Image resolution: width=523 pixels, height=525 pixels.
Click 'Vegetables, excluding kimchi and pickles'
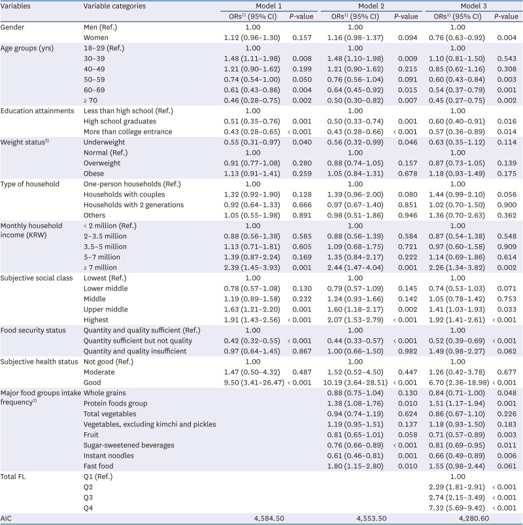coord(150,424)
